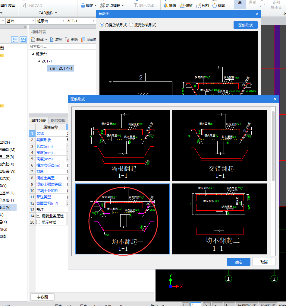The image size is (286, 306).
Task: Click the 材质 property row
Action: point(48,171)
